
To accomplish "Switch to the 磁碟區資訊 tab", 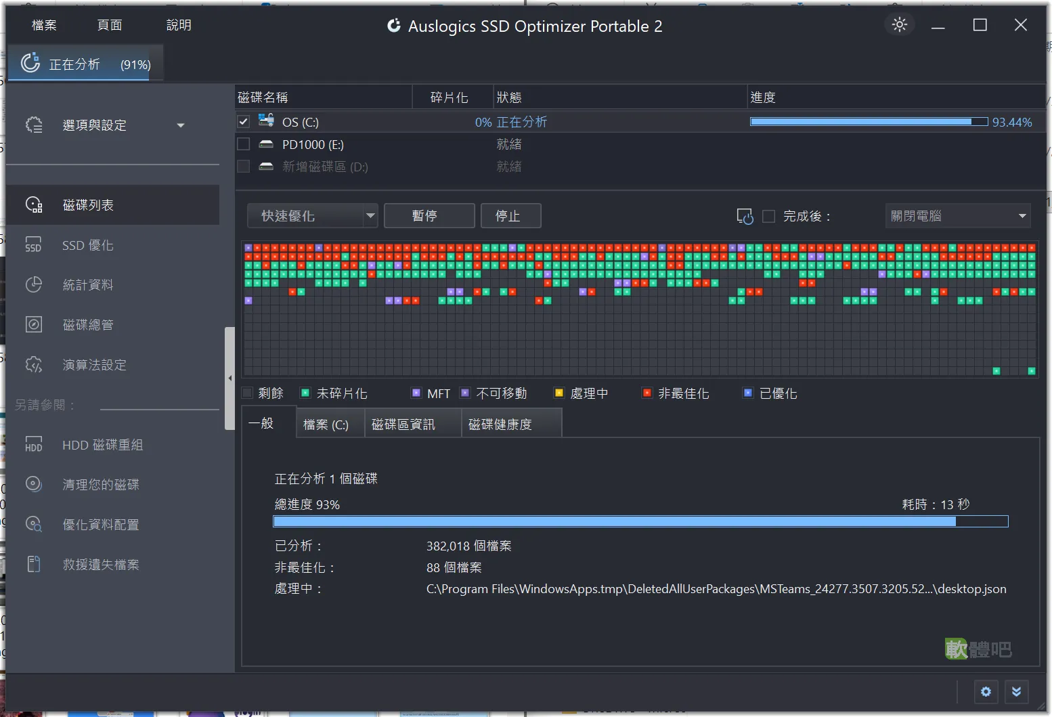I will click(x=413, y=425).
